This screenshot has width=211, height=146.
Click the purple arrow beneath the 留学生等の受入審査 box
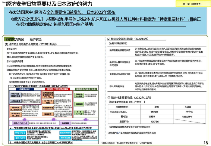(x=24, y=119)
